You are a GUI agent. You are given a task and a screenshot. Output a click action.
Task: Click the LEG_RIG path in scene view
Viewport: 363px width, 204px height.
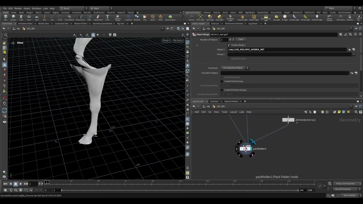(31, 29)
